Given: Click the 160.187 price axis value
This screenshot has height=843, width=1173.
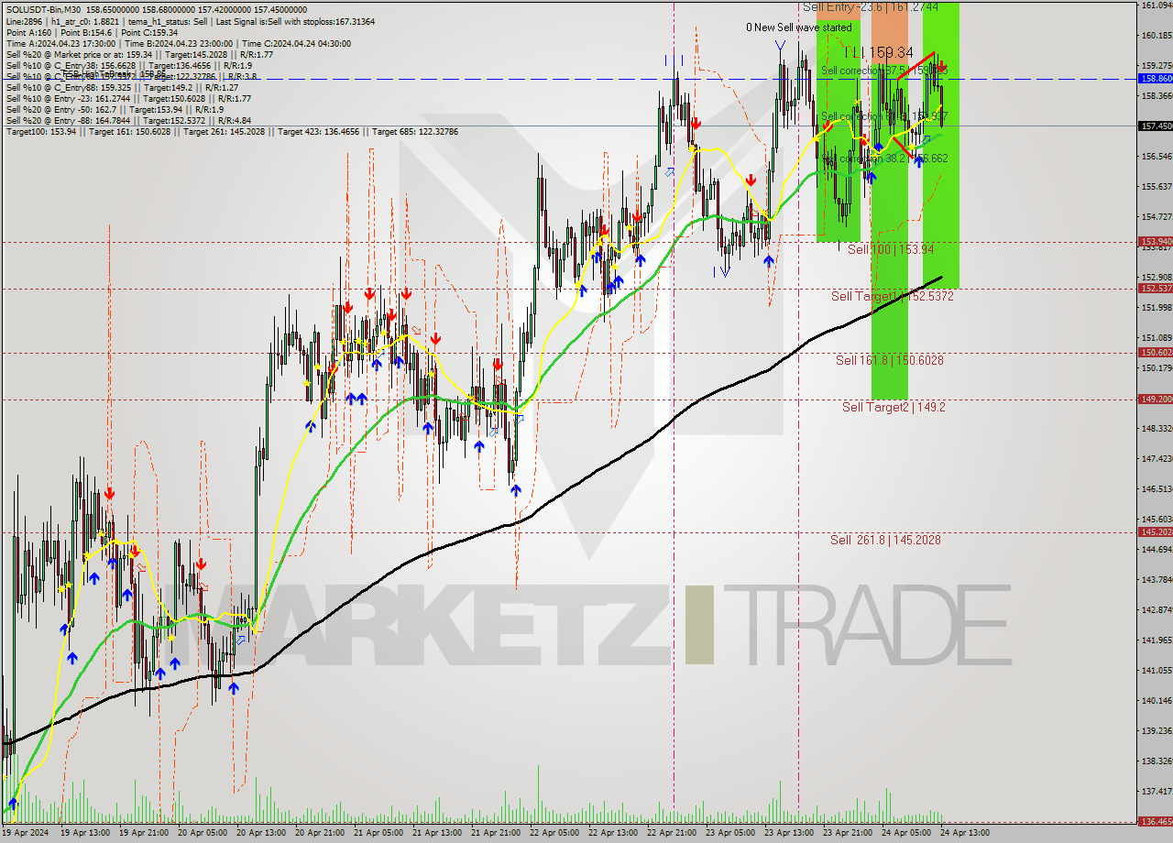Looking at the screenshot, I should (x=1157, y=36).
